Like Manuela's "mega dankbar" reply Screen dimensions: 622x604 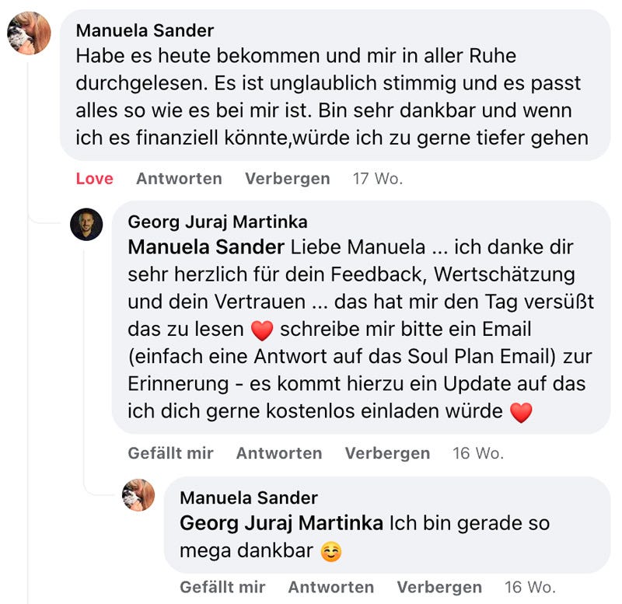[x=222, y=588]
